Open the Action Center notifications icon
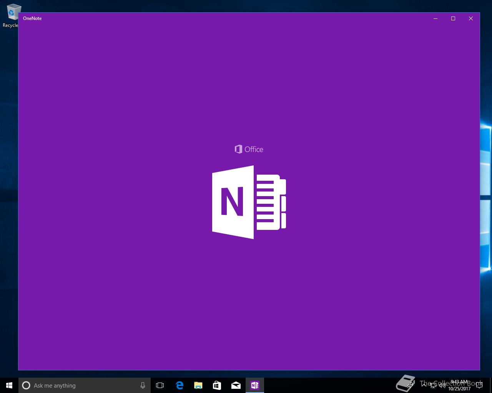 (x=479, y=385)
